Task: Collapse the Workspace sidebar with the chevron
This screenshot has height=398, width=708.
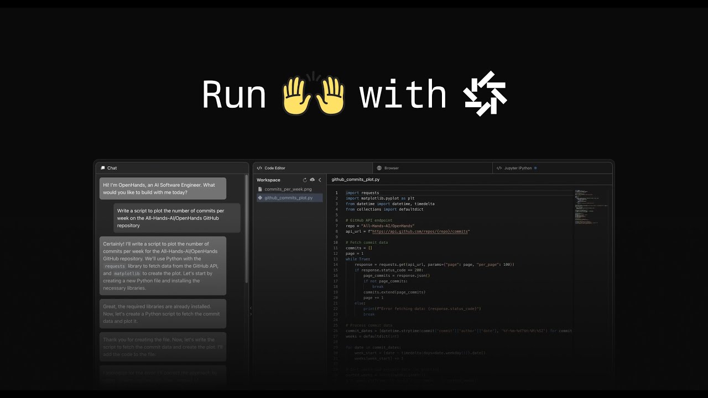Action: 320,180
